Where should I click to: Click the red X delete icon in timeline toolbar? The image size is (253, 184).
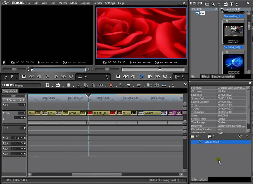click(x=111, y=85)
